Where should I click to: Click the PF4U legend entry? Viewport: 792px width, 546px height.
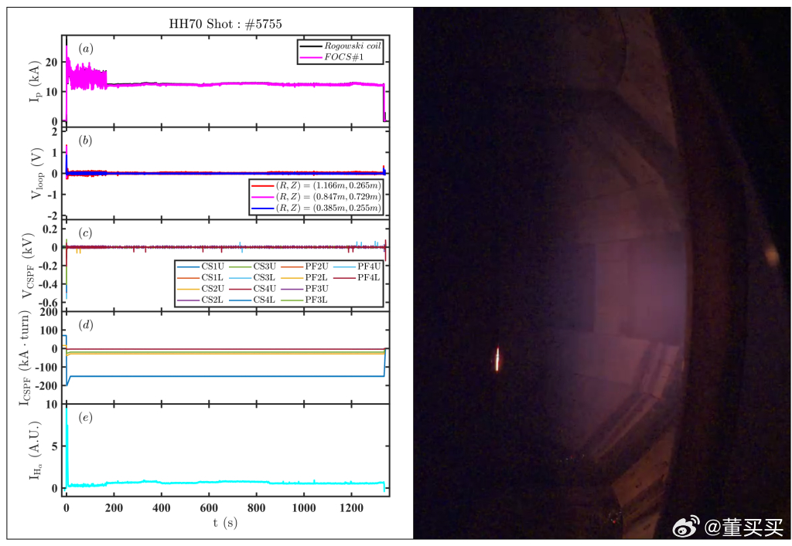(357, 266)
